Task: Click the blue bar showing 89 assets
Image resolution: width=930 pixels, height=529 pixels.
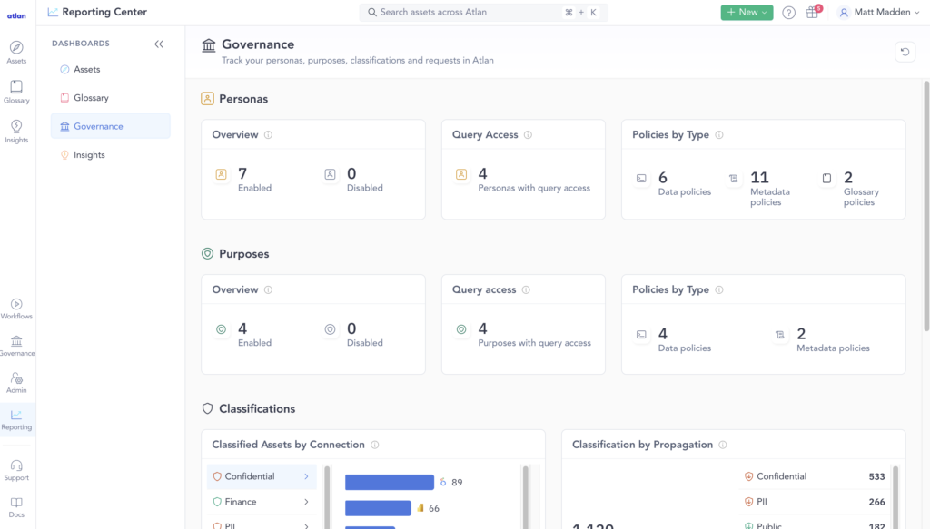Action: click(x=390, y=482)
